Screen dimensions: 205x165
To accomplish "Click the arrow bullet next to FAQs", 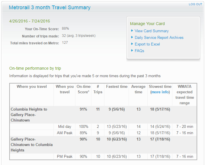I will click(x=132, y=51).
